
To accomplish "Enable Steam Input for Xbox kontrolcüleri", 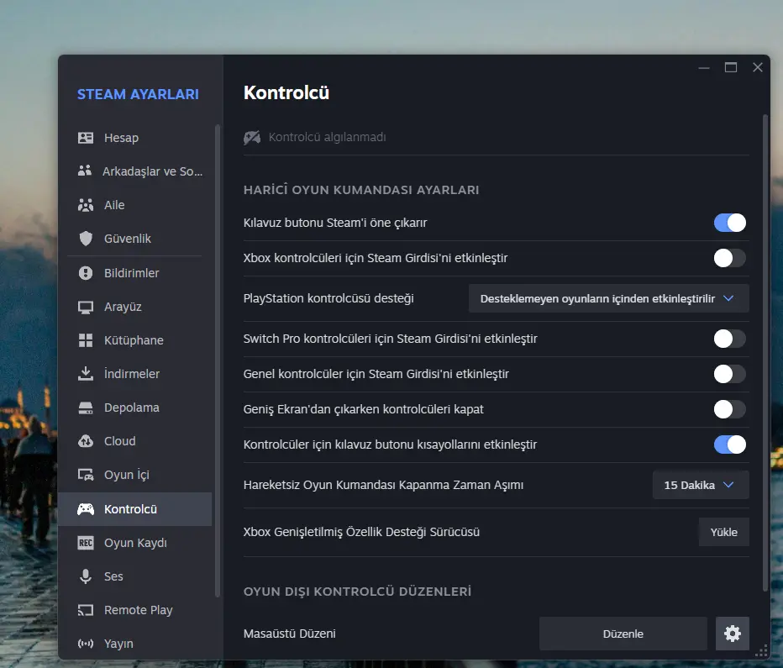I will 729,258.
